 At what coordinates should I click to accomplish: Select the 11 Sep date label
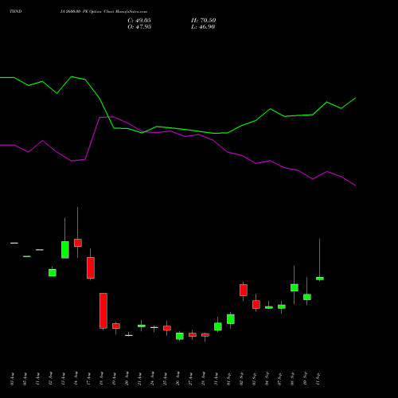[318, 379]
